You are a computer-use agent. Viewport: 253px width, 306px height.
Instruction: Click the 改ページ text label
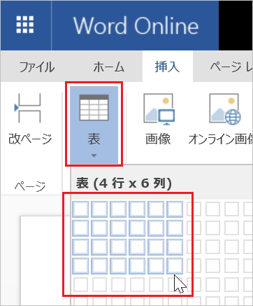click(30, 139)
